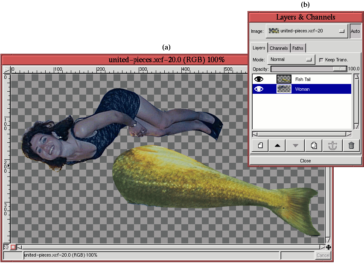Hide the Fish Tail layer via eye icon
Viewport: 364px width, 263px height.
click(x=259, y=79)
